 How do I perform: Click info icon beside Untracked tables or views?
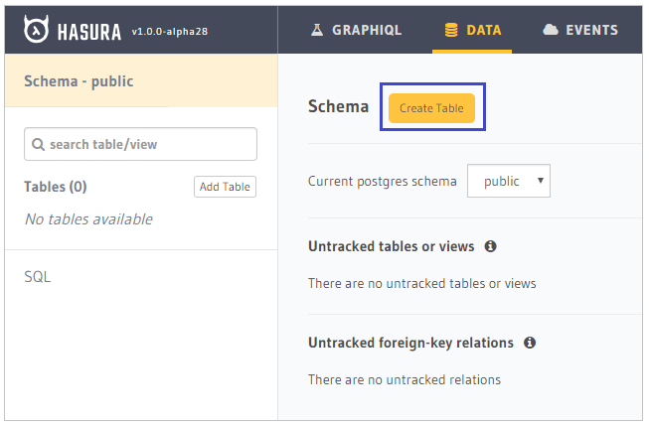(490, 246)
